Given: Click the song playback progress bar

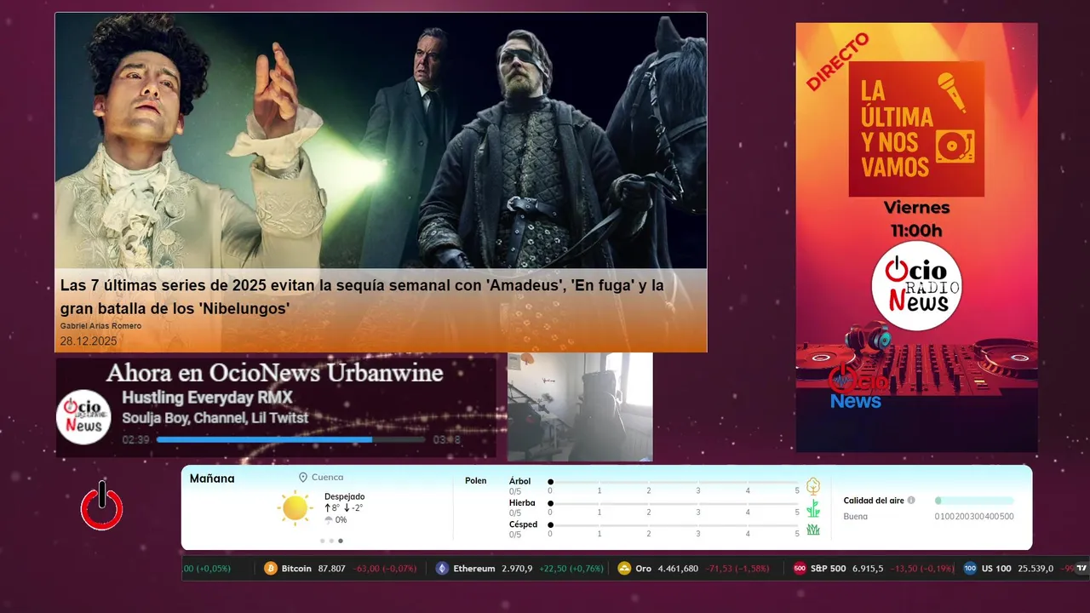Looking at the screenshot, I should pos(290,439).
